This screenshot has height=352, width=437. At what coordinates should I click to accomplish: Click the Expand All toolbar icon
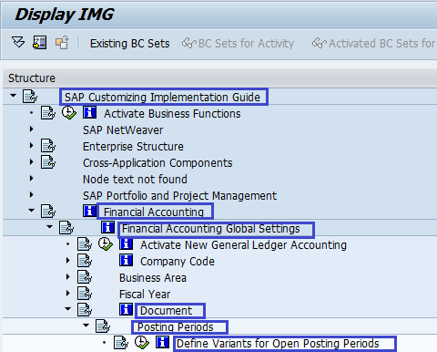tap(18, 42)
